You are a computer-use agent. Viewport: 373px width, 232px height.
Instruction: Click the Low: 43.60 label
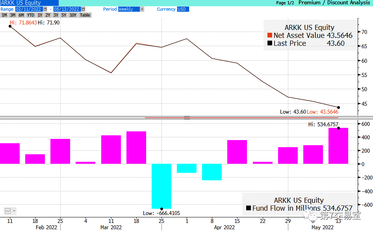tap(293, 112)
